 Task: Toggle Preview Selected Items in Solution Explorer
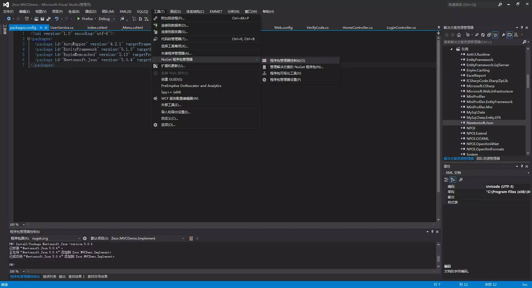click(x=510, y=35)
